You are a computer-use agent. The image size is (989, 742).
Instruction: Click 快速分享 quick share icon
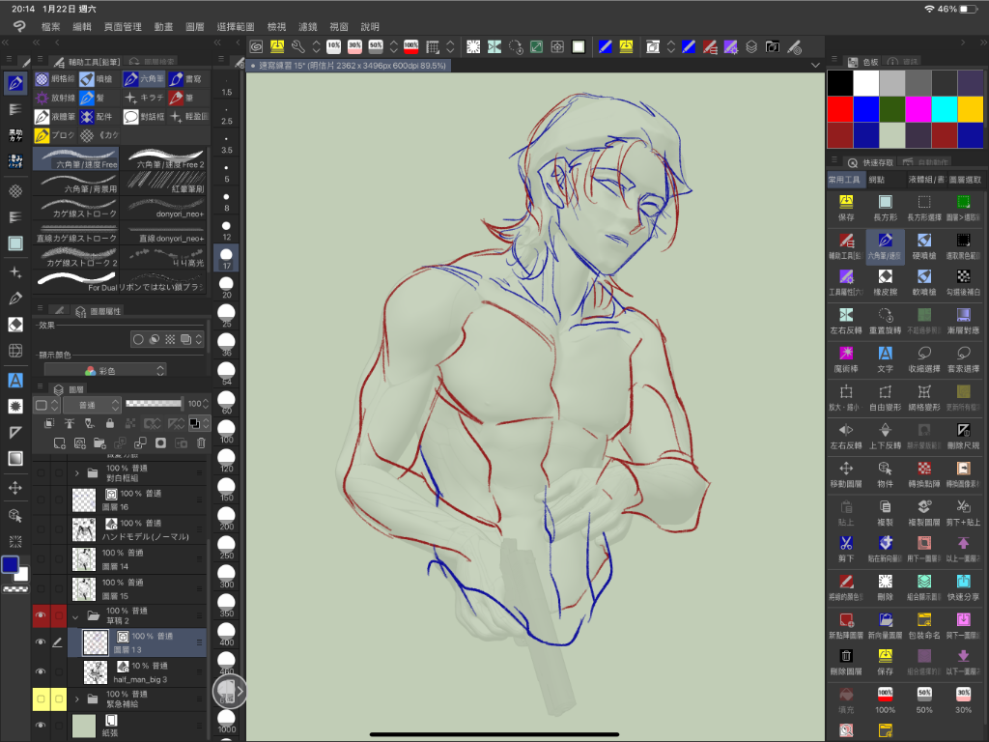963,587
